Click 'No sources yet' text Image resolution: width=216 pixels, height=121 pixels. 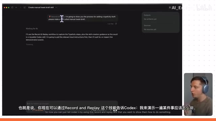point(150,29)
